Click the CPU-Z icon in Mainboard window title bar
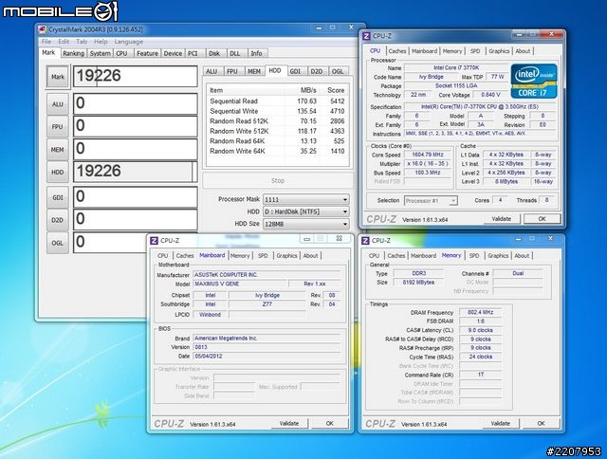This screenshot has width=607, height=459. 154,240
